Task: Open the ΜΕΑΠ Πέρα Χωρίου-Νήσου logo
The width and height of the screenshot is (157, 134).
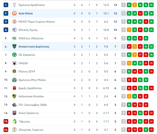Action: (x=14, y=22)
